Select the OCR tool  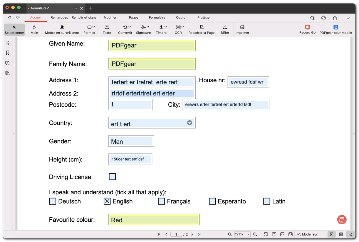[178, 29]
